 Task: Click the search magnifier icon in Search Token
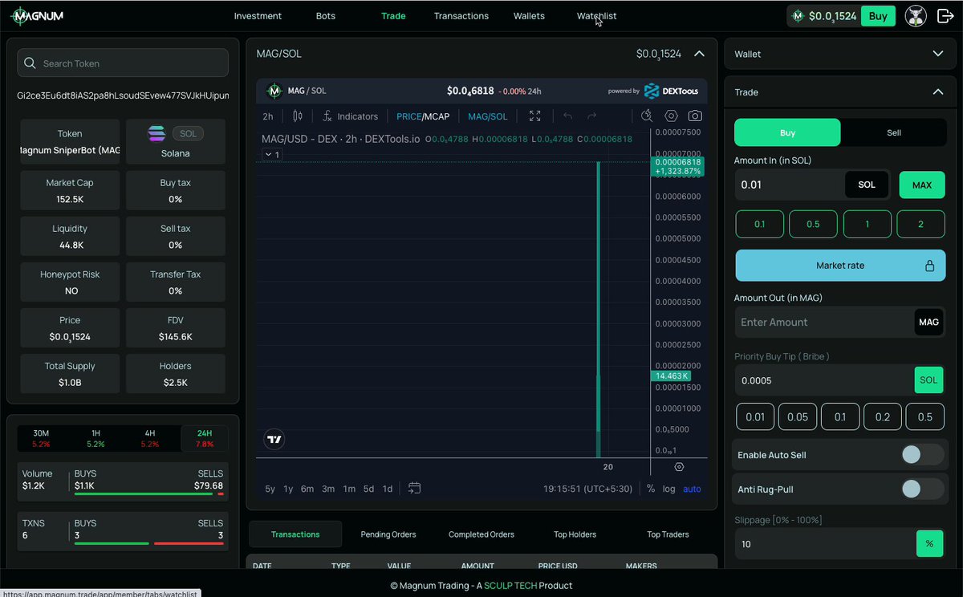pyautogui.click(x=30, y=63)
